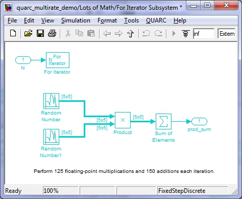Open the View menu

(47, 20)
